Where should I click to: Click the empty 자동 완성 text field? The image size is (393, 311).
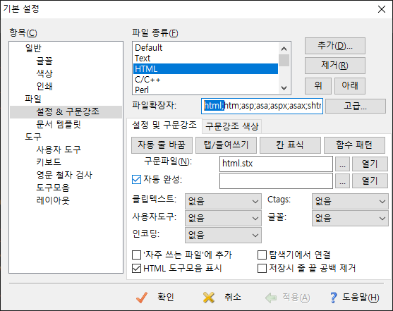tap(276, 181)
